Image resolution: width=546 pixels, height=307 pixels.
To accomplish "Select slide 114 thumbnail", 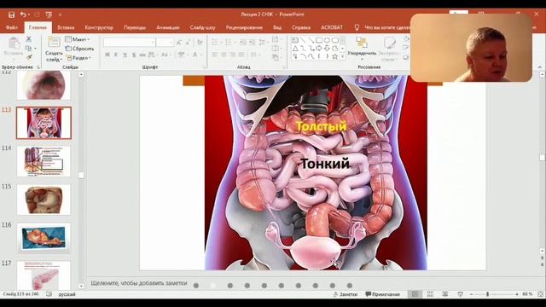I will (44, 161).
